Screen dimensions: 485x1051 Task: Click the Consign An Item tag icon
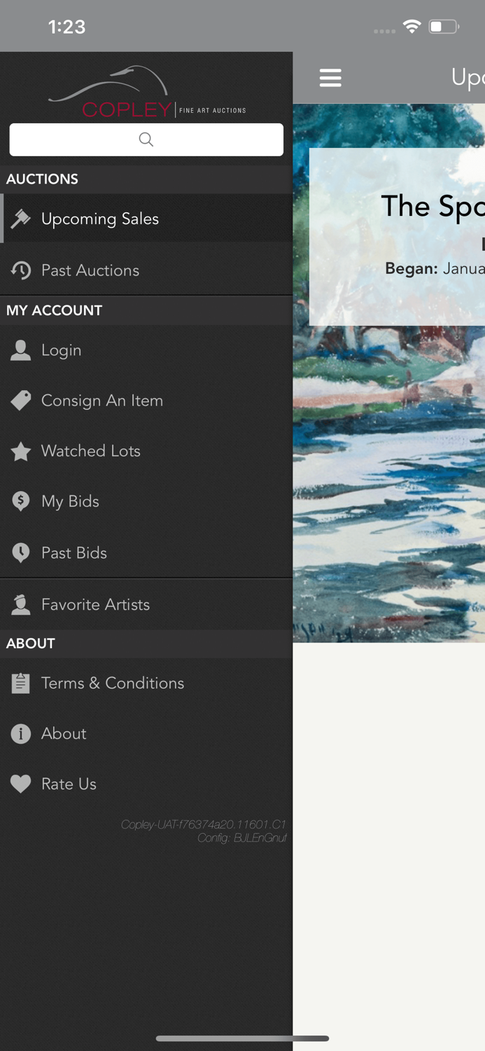tap(20, 400)
